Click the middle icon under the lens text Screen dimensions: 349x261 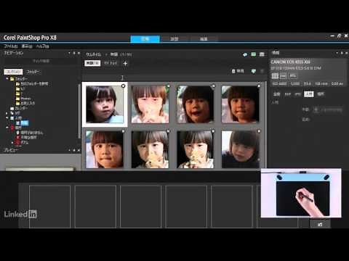pyautogui.click(x=284, y=76)
